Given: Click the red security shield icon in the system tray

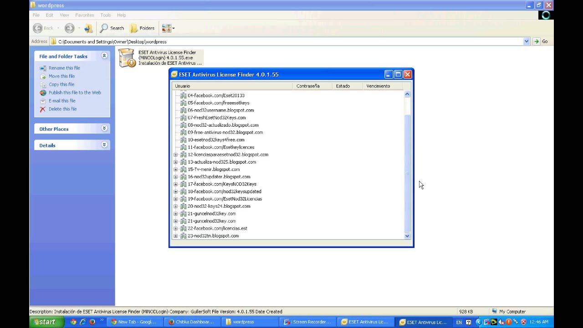Looking at the screenshot, I should [523, 322].
